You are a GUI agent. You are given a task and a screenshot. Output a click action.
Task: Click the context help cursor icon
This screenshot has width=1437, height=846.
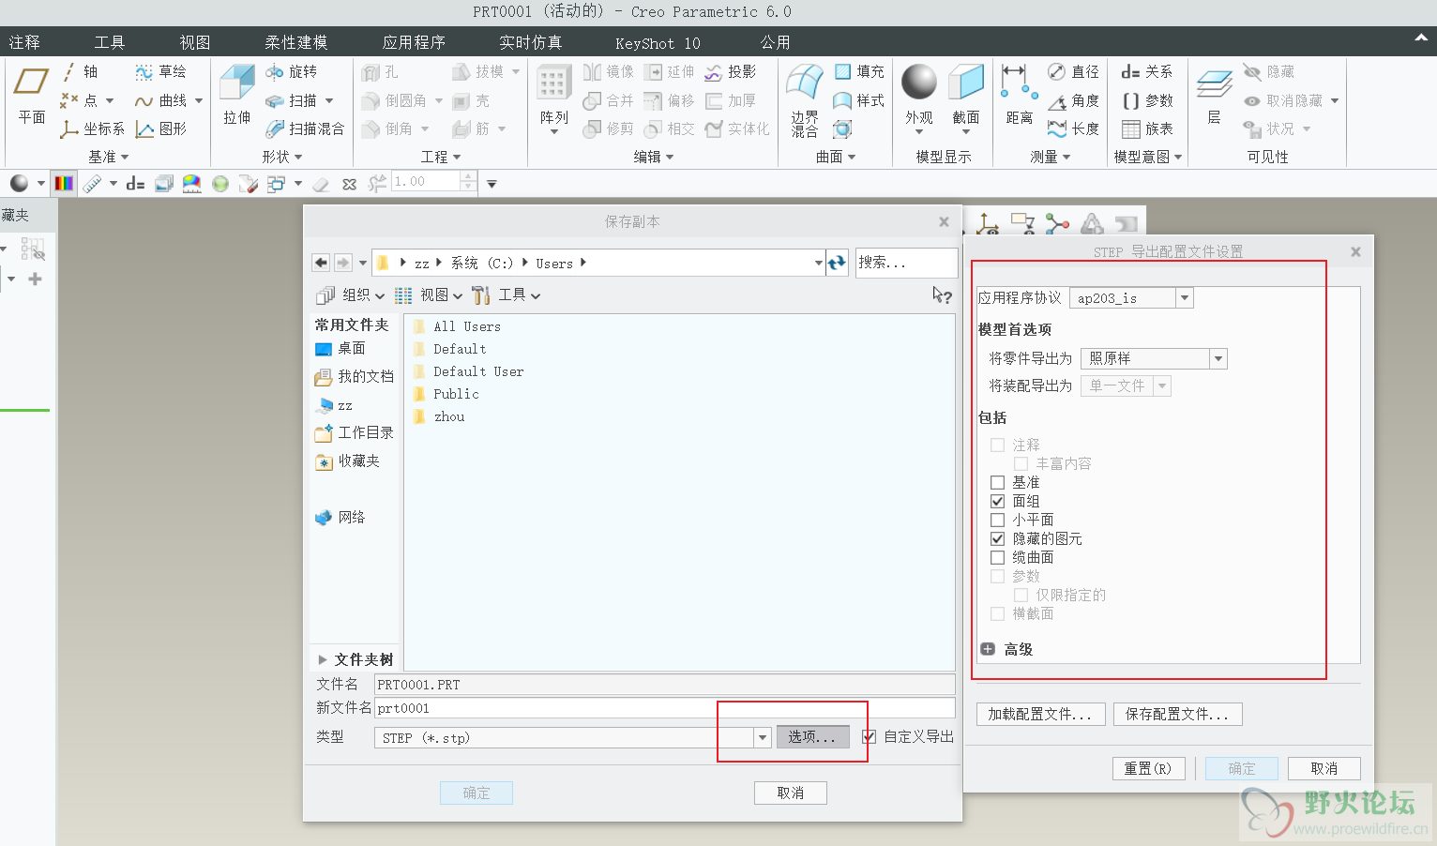click(942, 295)
